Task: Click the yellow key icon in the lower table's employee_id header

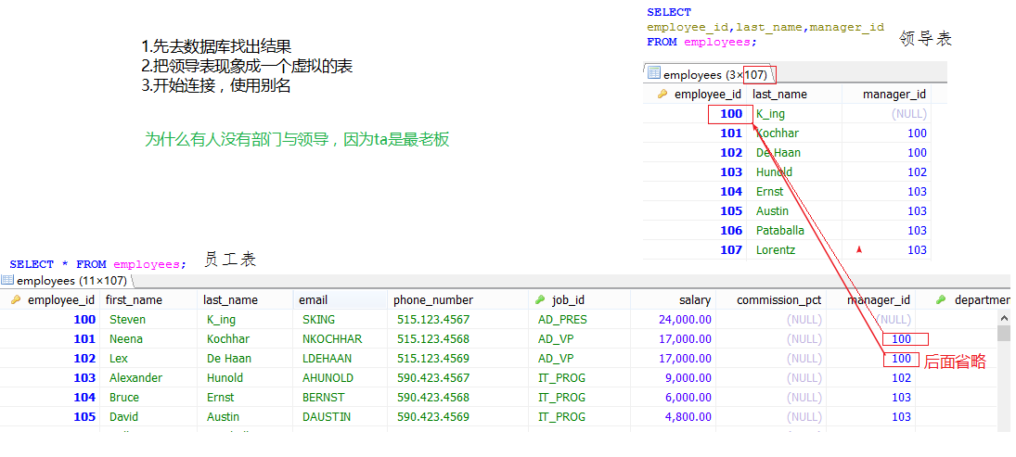Action: coord(16,300)
